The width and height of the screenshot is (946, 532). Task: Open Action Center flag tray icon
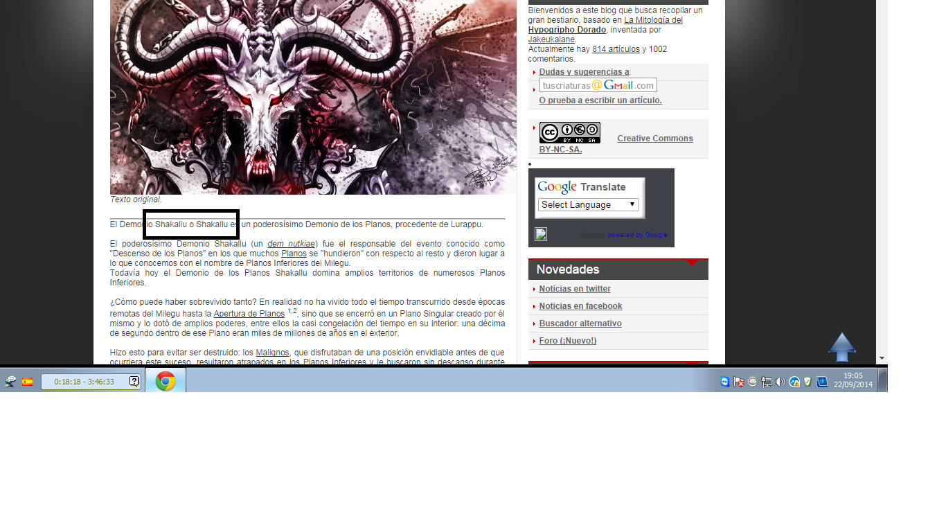click(x=739, y=382)
